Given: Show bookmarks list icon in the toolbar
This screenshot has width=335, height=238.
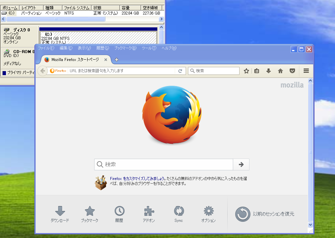Looking at the screenshot, I should pyautogui.click(x=257, y=71).
